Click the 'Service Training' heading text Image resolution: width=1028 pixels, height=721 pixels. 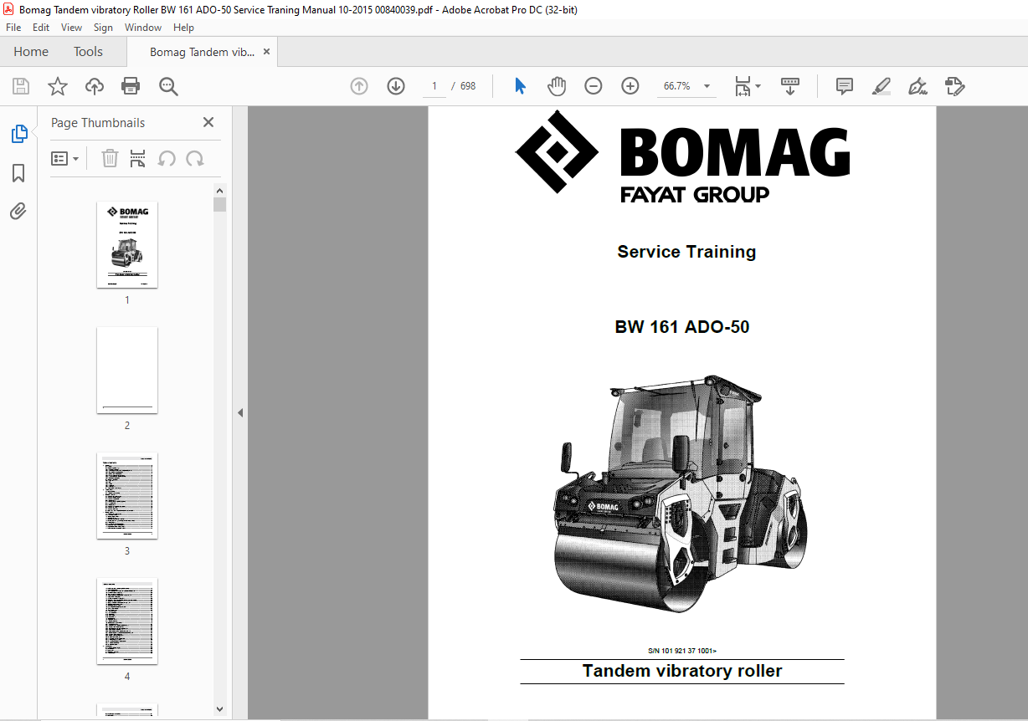pyautogui.click(x=686, y=252)
